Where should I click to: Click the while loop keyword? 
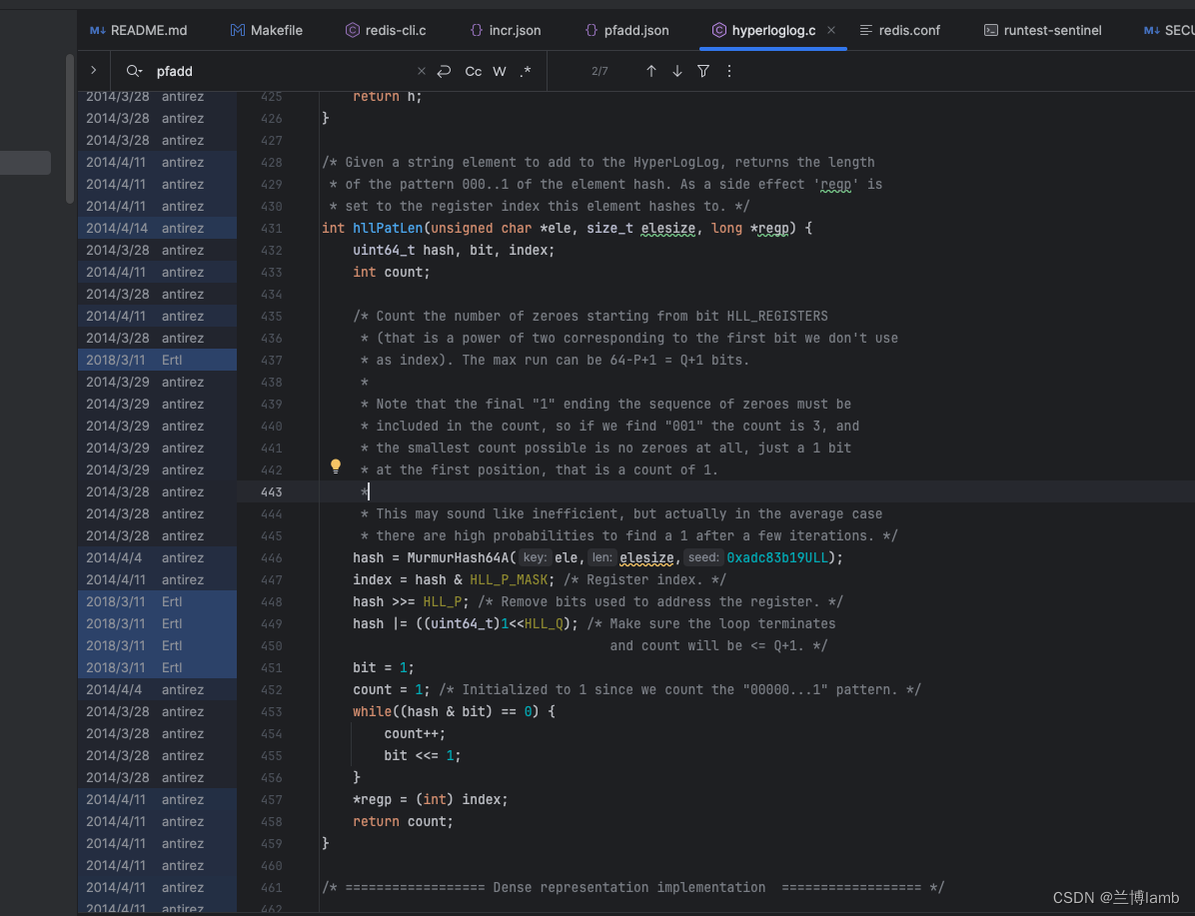coord(372,712)
